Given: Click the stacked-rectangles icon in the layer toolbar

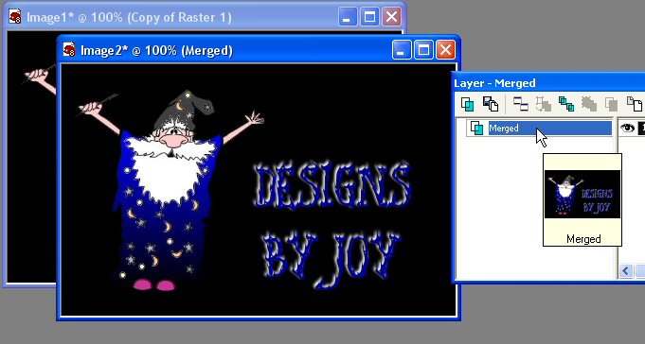Looking at the screenshot, I should tap(521, 104).
